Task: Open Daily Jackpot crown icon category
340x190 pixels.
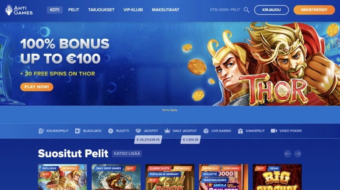Action: point(167,131)
